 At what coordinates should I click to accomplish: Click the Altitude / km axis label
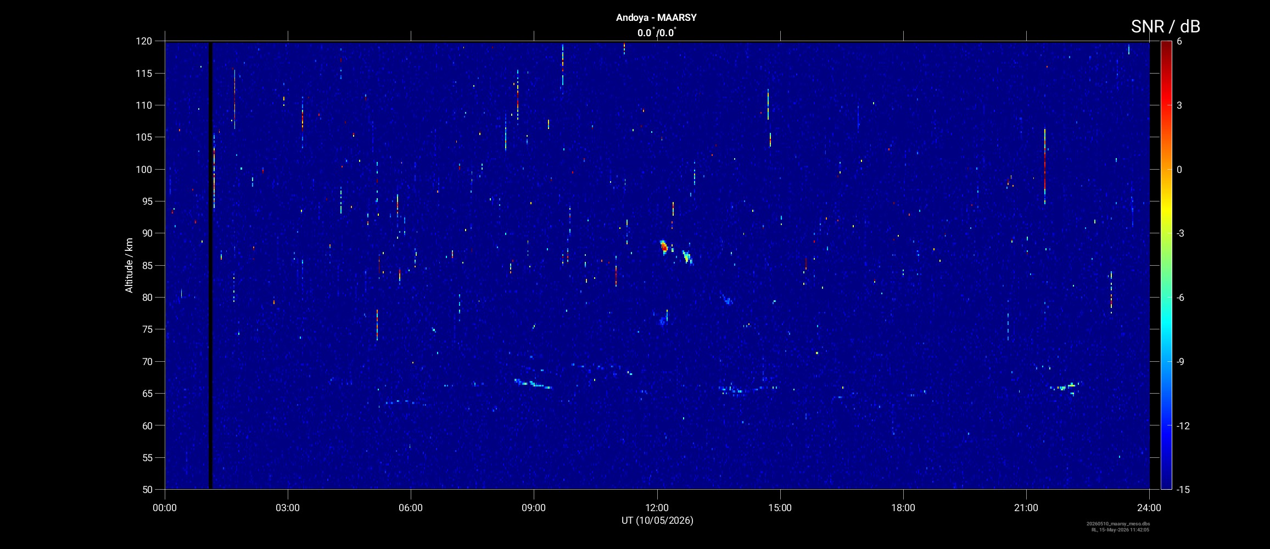click(x=129, y=265)
